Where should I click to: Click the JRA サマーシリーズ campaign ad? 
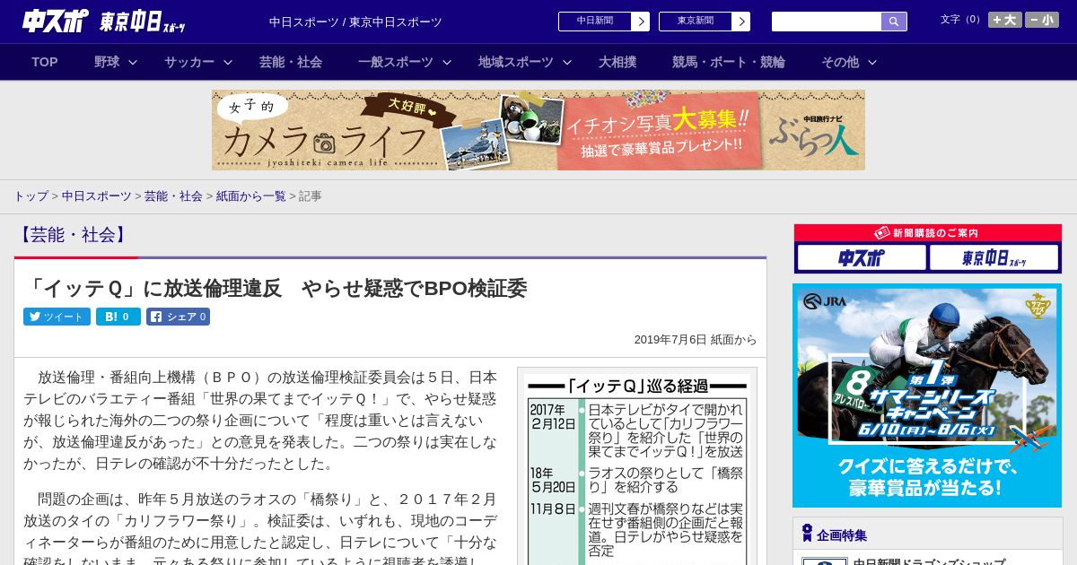point(927,395)
